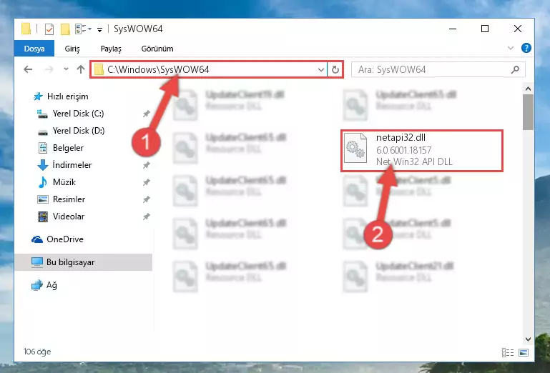The width and height of the screenshot is (550, 373).
Task: Click the new folder icon in title bar
Action: coord(65,29)
